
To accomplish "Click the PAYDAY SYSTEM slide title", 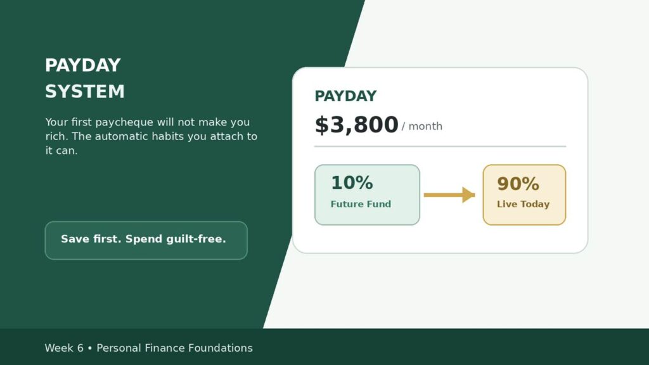I will [x=85, y=78].
